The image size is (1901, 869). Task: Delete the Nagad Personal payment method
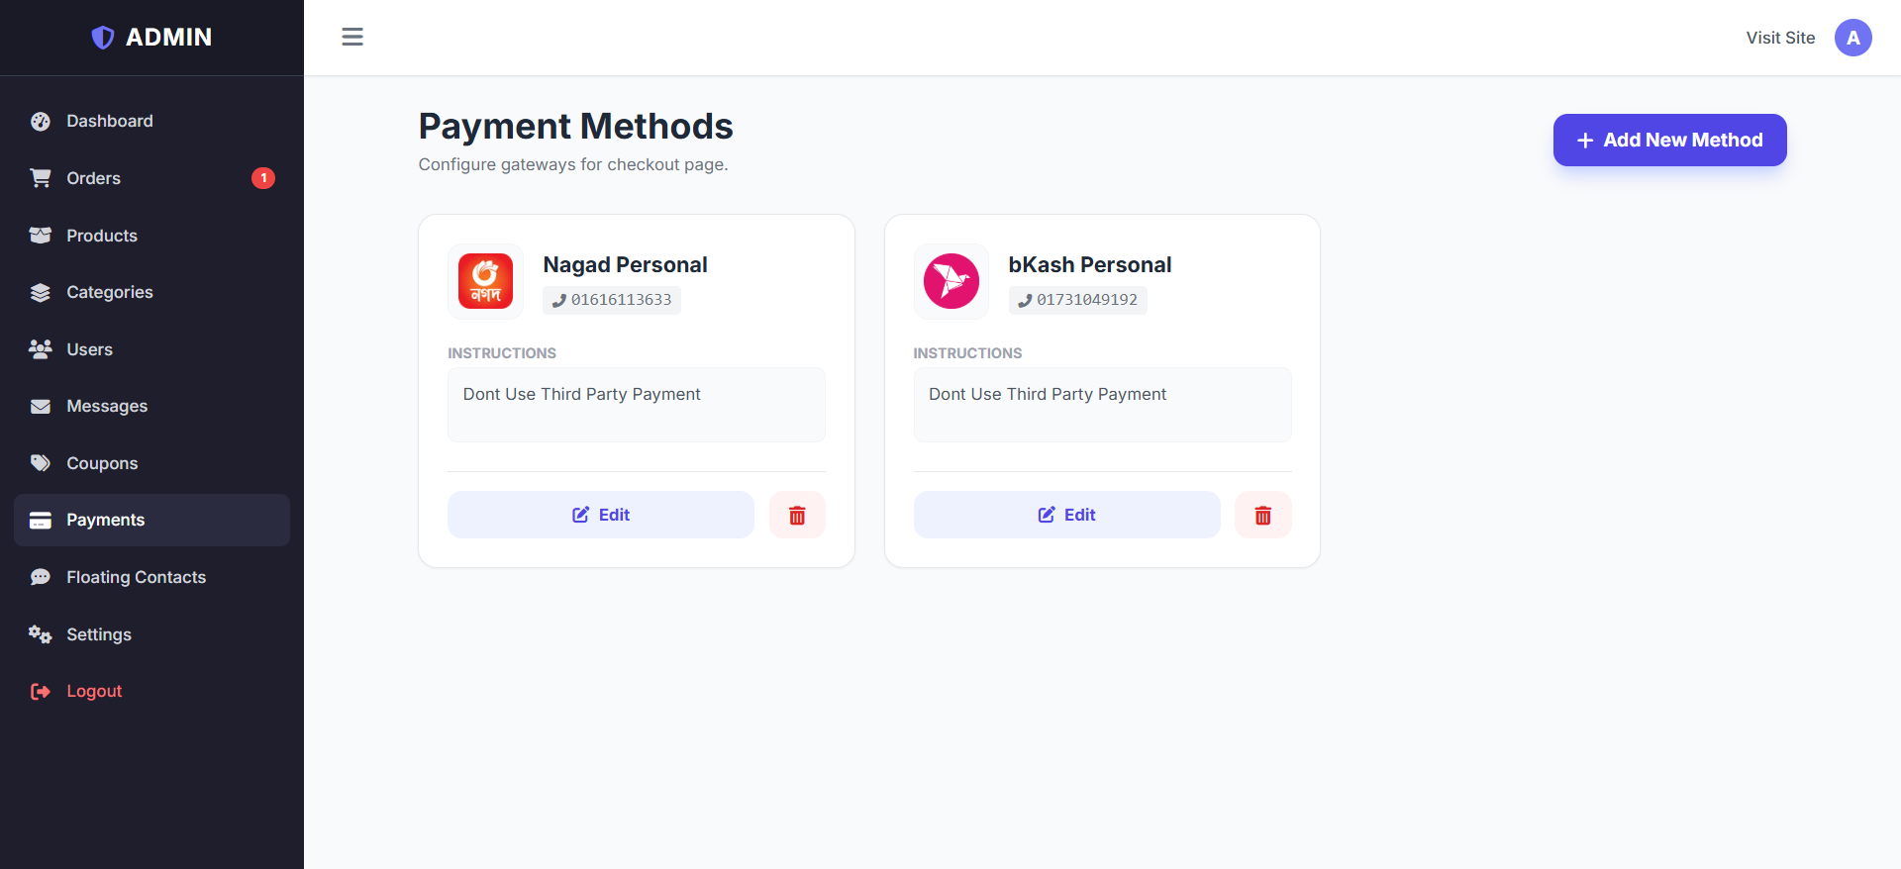pos(797,515)
